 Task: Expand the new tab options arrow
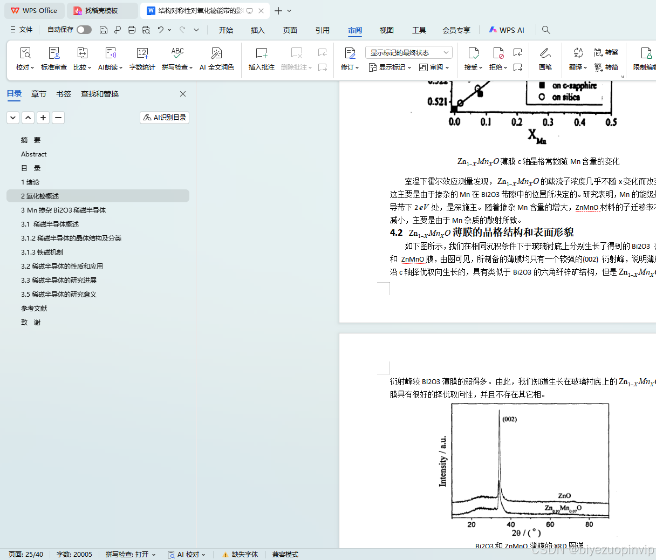point(289,11)
